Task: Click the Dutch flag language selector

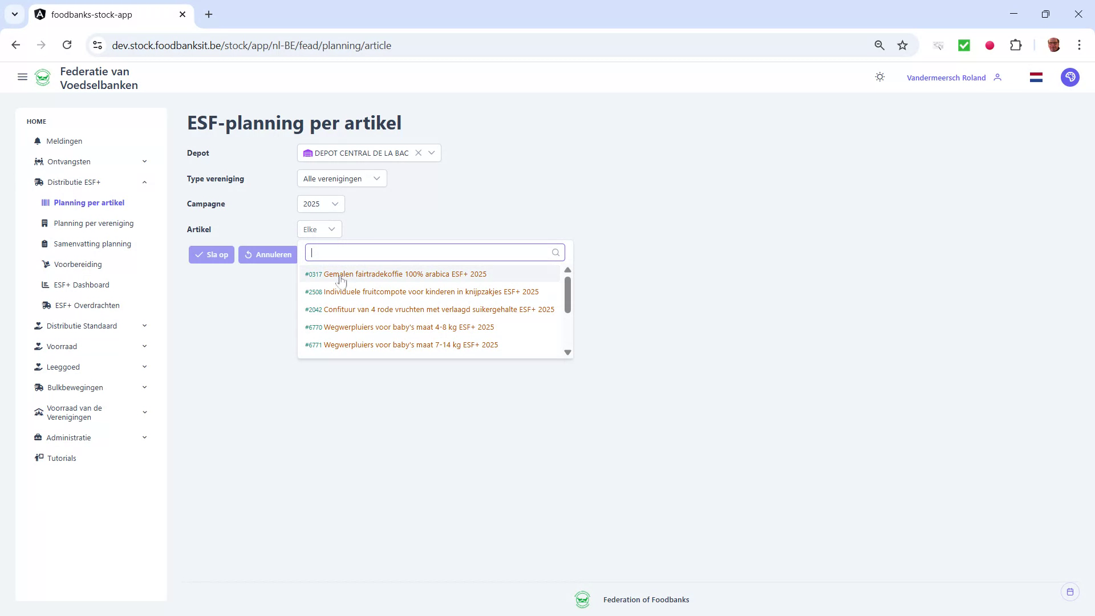Action: point(1036,77)
